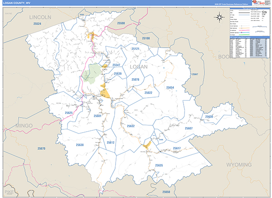Click the MINGO county name label

24,126
